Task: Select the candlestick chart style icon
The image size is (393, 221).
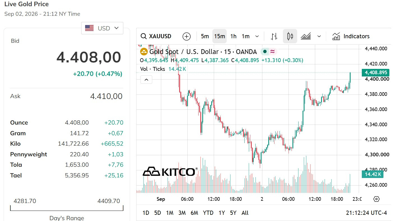Action: [290, 36]
